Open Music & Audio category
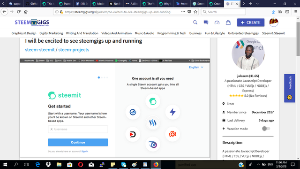Image resolution: width=300 pixels, height=169 pixels. coord(144,33)
